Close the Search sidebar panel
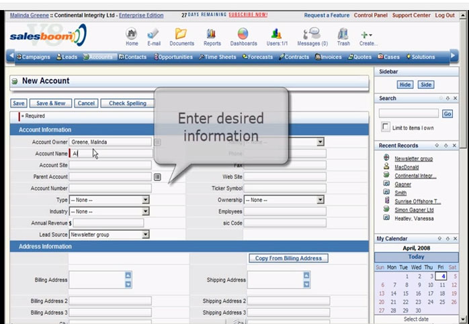The image size is (469, 324). pos(456,98)
